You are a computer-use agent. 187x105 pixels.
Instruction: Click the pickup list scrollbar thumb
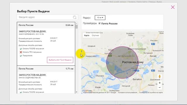[77, 27]
